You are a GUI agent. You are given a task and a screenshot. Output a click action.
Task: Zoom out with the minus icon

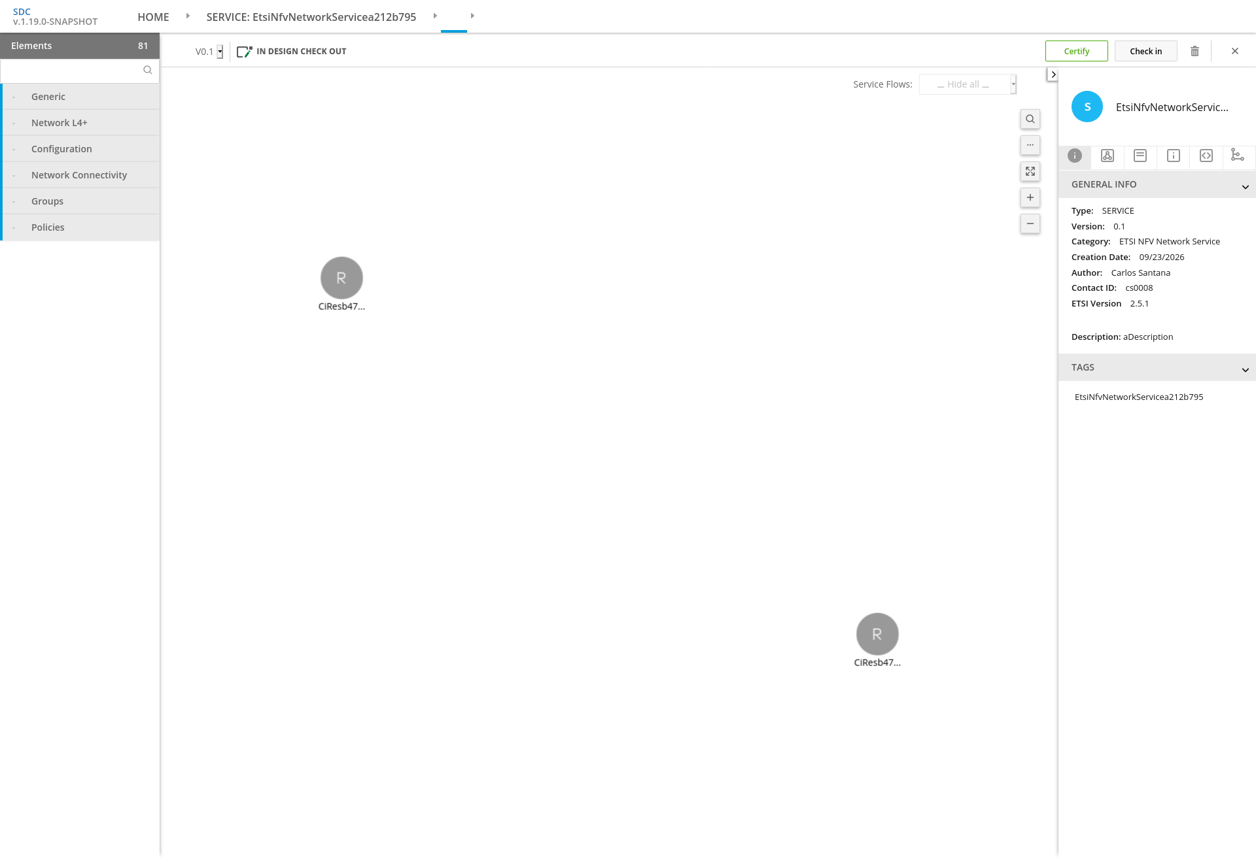[1030, 224]
